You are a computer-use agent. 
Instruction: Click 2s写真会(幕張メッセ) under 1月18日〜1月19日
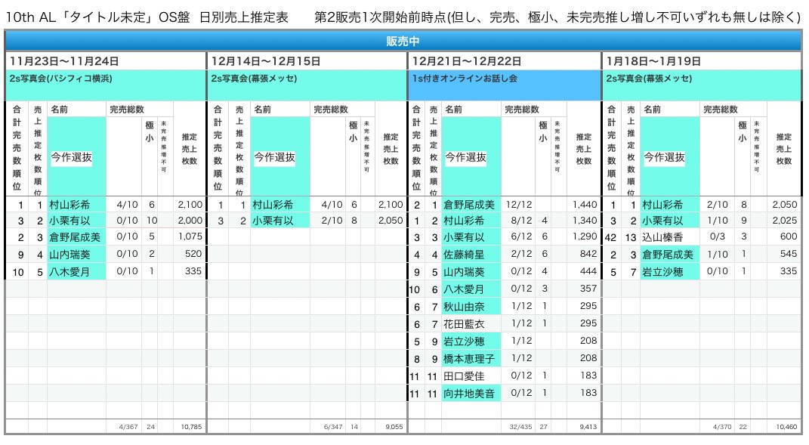point(649,79)
